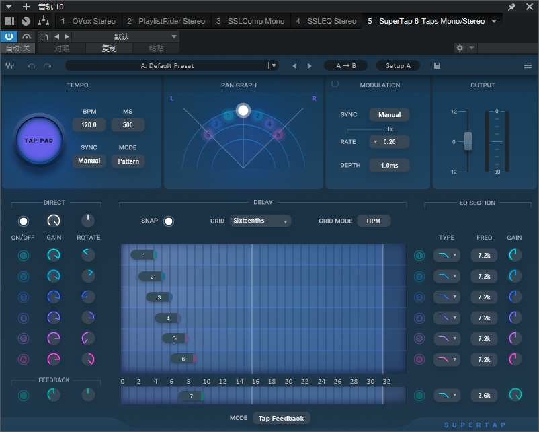
Task: Switch to the 4 - SSLEQ Stereo tab
Action: (326, 21)
